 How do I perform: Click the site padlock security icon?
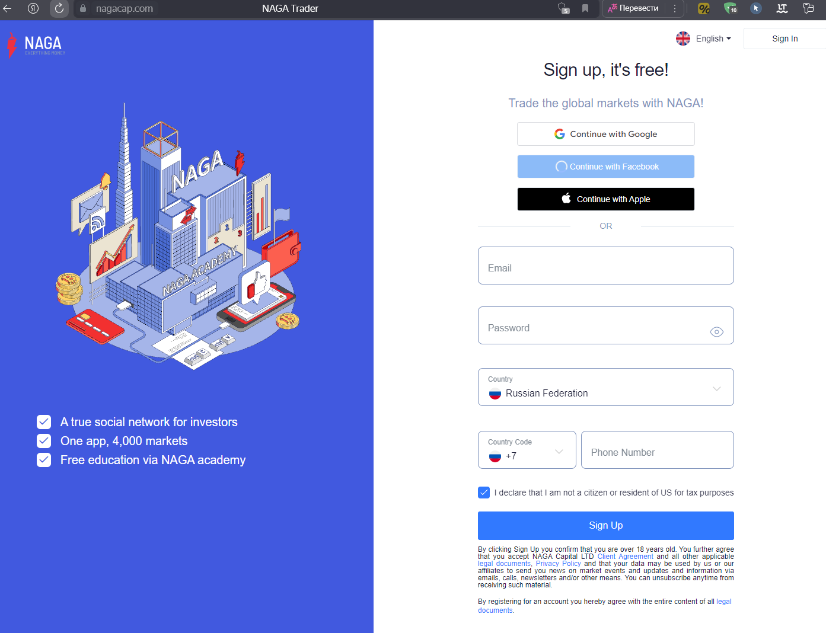[x=83, y=8]
